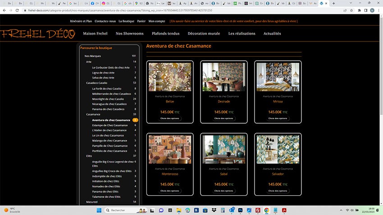Choose options for Mirissa wallpaper
This screenshot has height=215, width=383.
click(278, 118)
